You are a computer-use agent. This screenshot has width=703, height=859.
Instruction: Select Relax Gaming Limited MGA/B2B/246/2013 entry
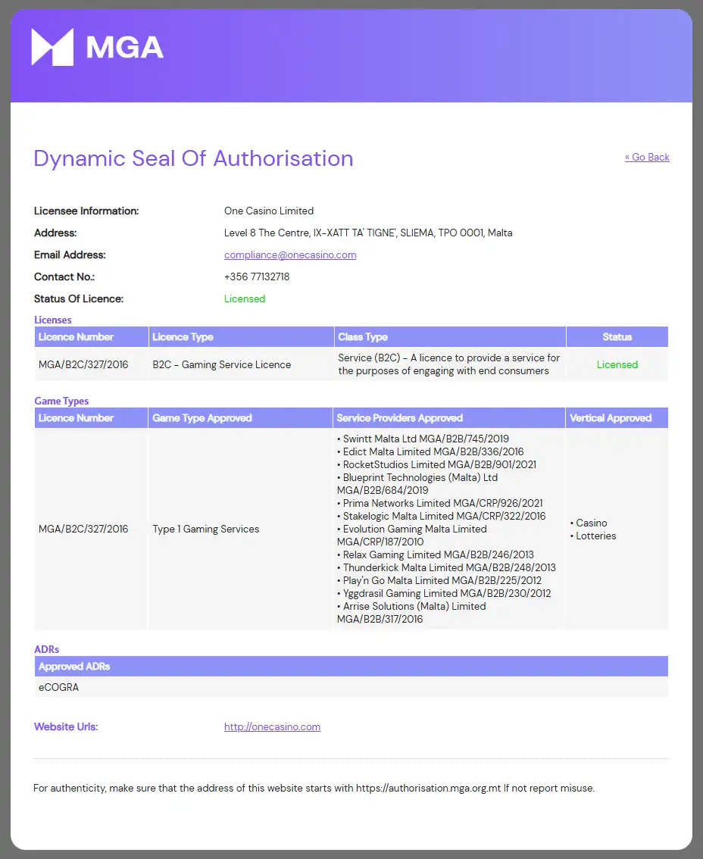(436, 555)
